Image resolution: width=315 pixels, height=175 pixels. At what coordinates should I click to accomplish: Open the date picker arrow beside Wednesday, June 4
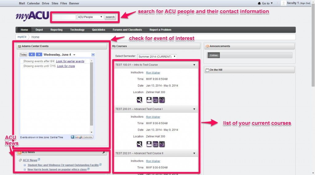pos(74,55)
